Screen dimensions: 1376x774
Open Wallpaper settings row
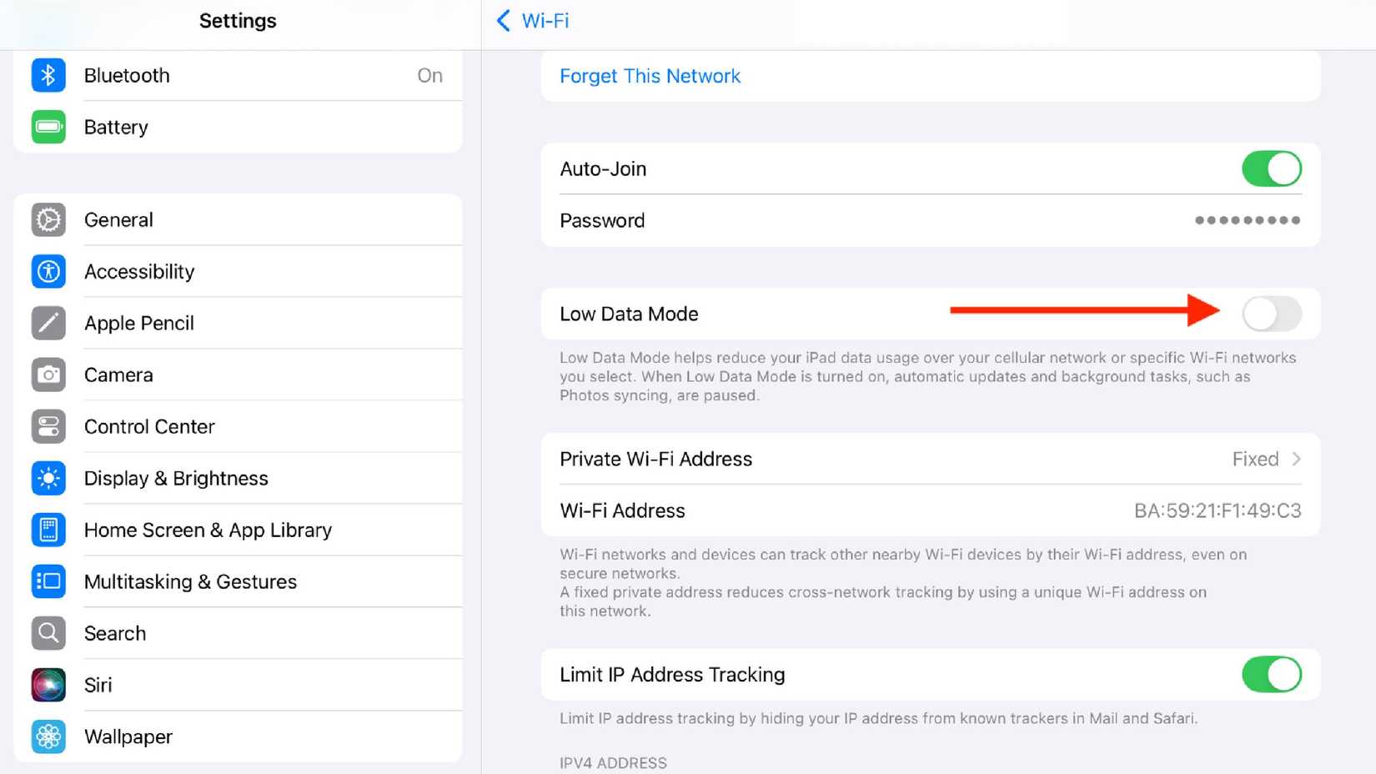pos(238,736)
